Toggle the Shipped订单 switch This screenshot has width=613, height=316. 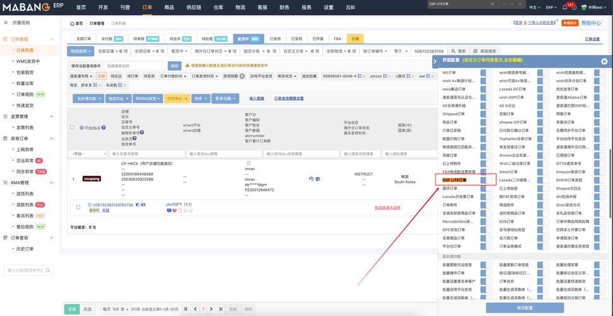(x=487, y=114)
